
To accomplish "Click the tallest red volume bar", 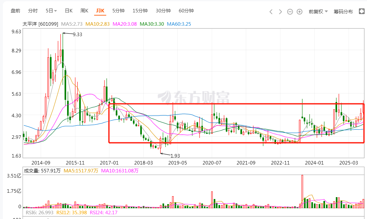I will click(x=302, y=191).
